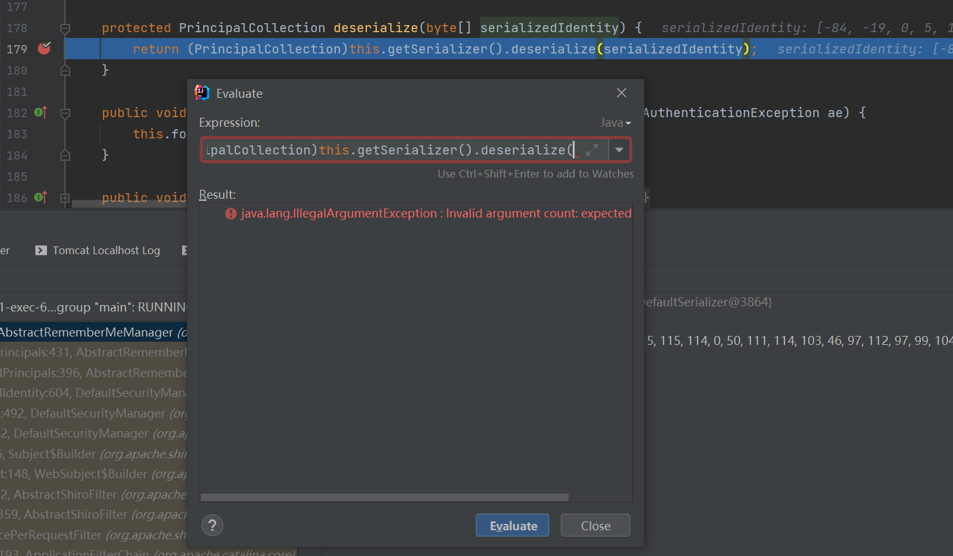This screenshot has width=953, height=556.
Task: Select the frame at line 431 AbstractRememberMe
Action: [x=93, y=352]
